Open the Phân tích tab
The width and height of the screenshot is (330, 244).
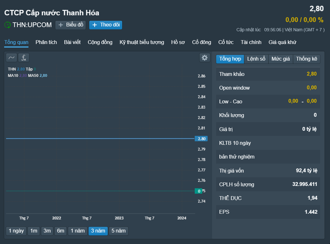tap(46, 42)
